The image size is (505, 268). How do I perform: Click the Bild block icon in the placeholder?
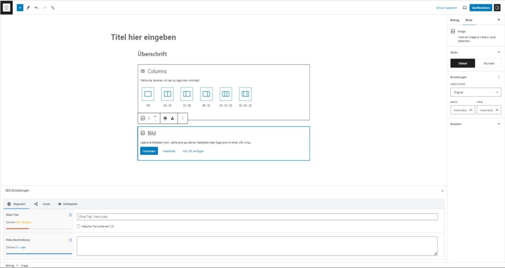click(143, 133)
